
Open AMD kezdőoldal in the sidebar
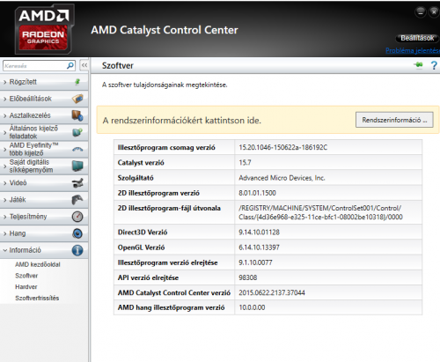click(x=38, y=264)
